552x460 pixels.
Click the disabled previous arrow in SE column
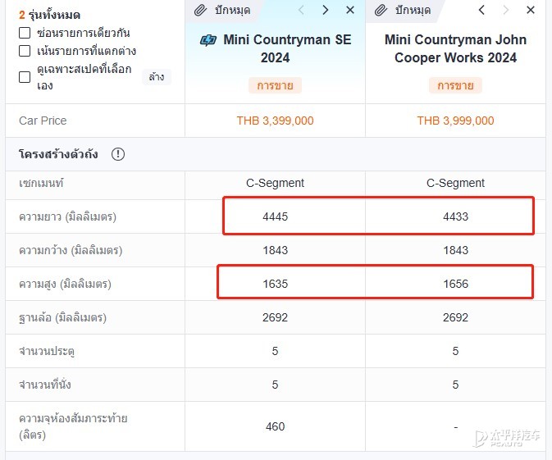[301, 10]
